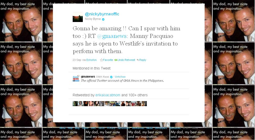Open the About footer link

63,128
